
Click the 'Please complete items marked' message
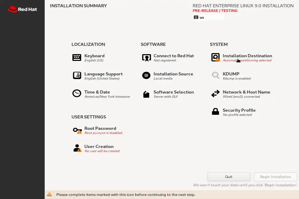tap(126, 195)
